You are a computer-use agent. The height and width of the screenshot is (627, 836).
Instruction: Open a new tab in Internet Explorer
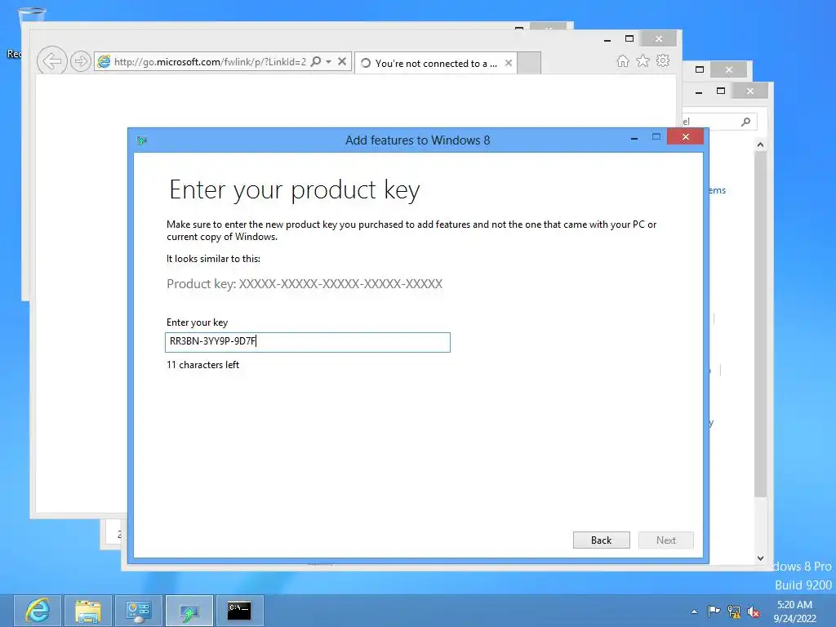pyautogui.click(x=529, y=63)
